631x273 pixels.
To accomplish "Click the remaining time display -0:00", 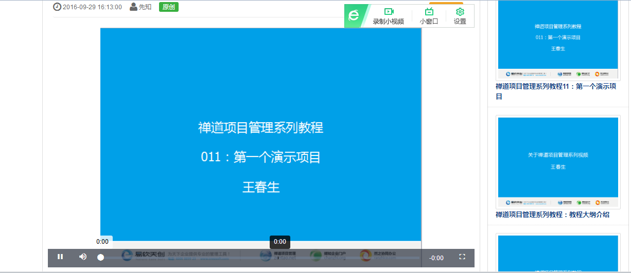I will coord(436,258).
